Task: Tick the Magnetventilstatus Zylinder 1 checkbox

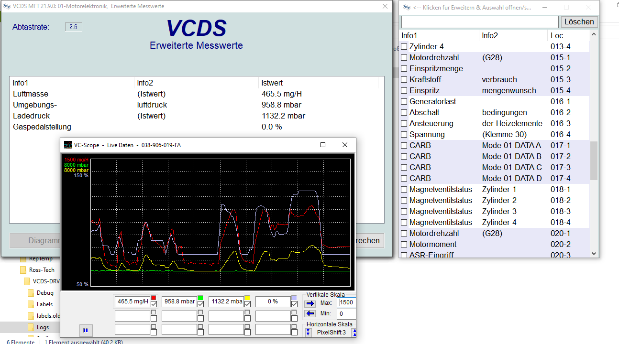Action: click(x=404, y=190)
